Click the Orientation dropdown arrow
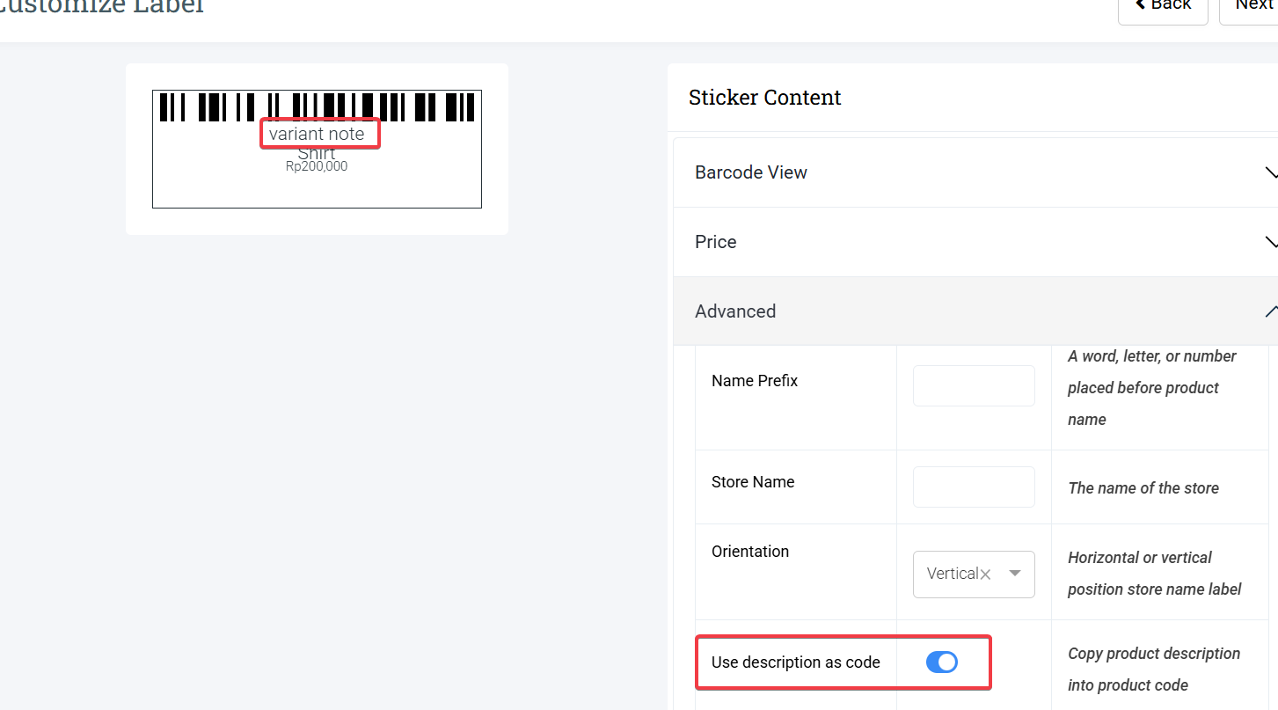This screenshot has width=1278, height=710. point(1015,574)
